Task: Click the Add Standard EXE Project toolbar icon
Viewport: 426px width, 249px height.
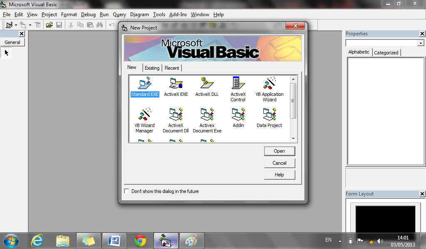Action: (x=9, y=25)
